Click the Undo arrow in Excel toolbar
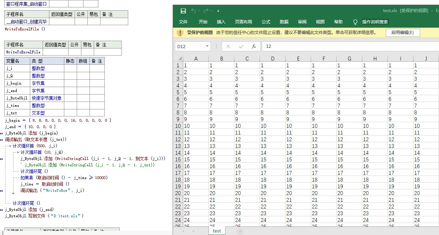Image resolution: width=439 pixels, height=235 pixels. (x=194, y=11)
